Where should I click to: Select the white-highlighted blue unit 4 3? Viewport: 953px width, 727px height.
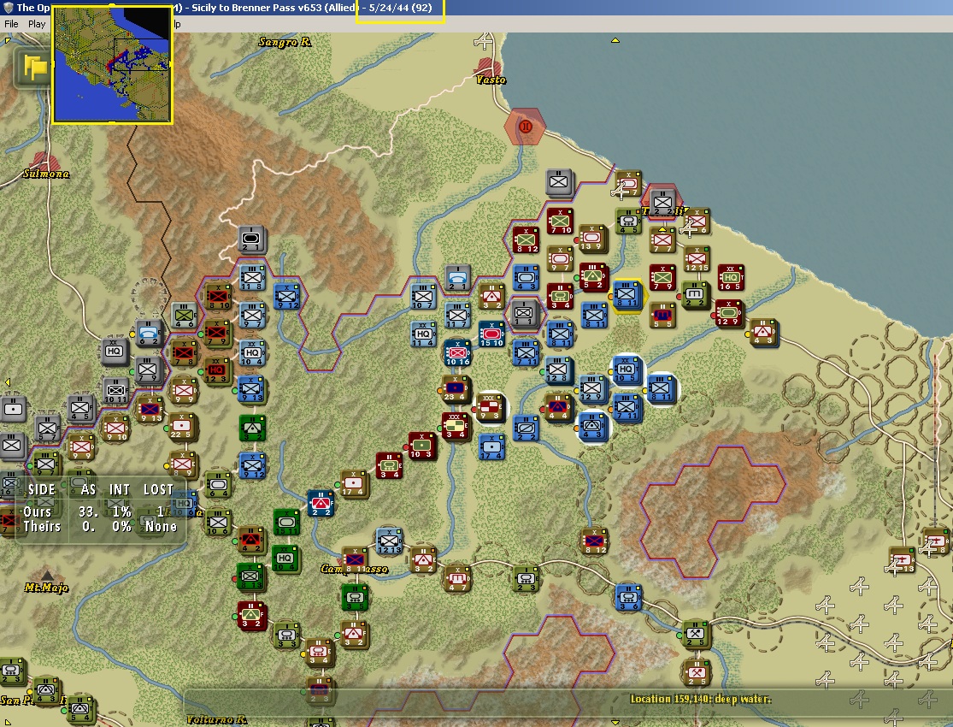point(592,426)
